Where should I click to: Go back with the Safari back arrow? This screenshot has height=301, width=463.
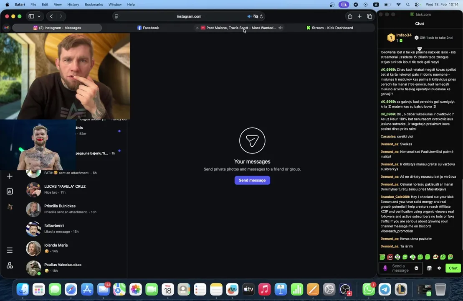click(51, 16)
